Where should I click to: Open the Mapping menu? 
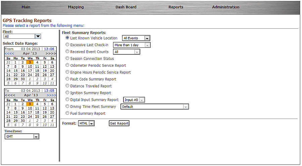[x=76, y=7]
